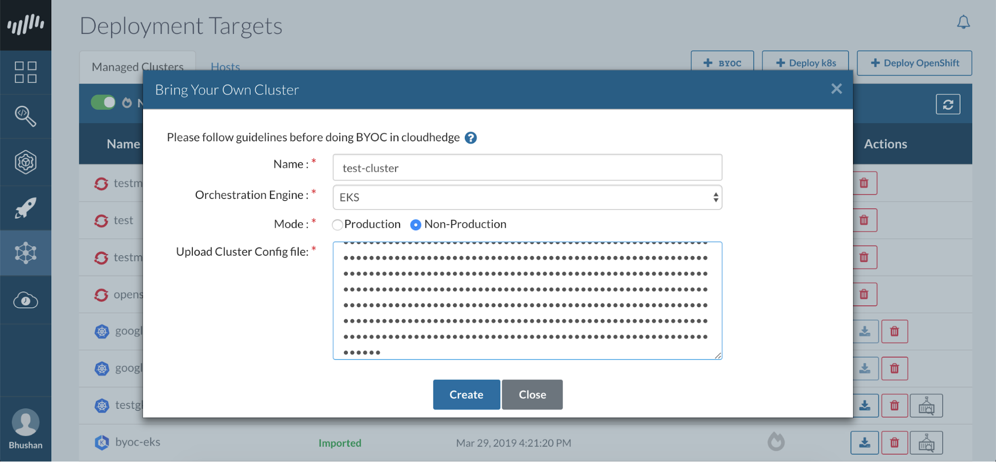996x462 pixels.
Task: Toggle the green switch in table header
Action: [x=103, y=102]
